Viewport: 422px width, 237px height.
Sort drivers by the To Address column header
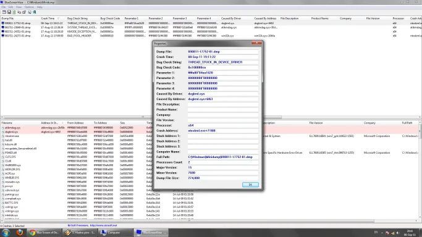106,123
